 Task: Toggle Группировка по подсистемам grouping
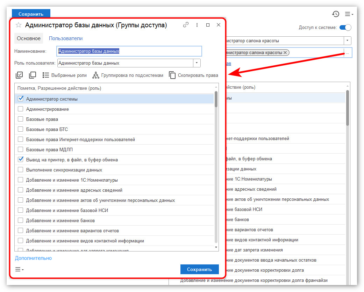pos(128,75)
